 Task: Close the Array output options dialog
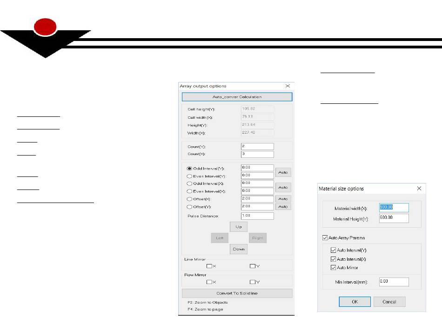click(288, 86)
